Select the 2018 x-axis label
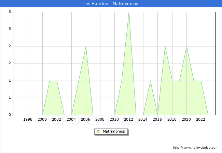The image size is (222, 153). pyautogui.click(x=172, y=120)
